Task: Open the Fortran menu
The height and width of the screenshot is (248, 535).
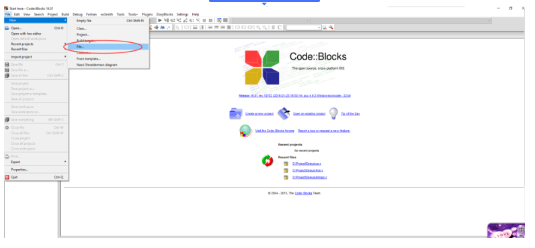Action: 91,15
